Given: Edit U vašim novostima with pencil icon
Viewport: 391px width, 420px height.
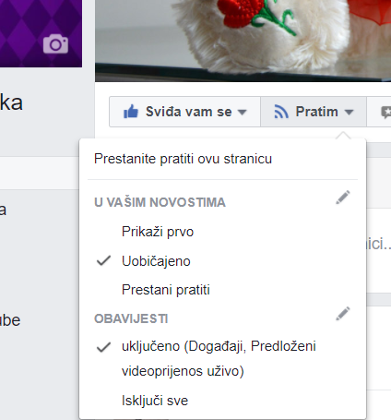Looking at the screenshot, I should point(343,198).
